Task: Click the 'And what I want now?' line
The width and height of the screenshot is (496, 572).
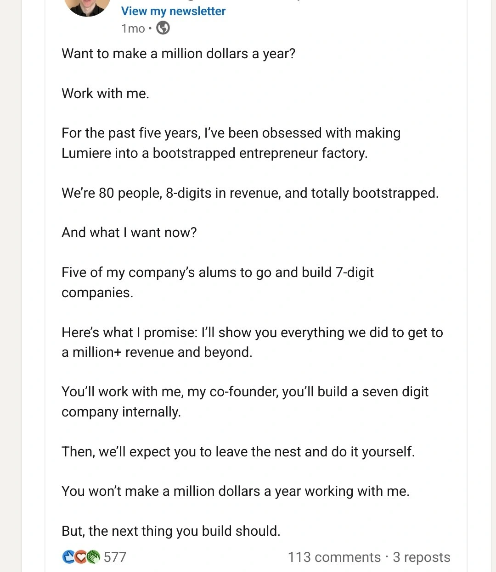Action: click(129, 233)
